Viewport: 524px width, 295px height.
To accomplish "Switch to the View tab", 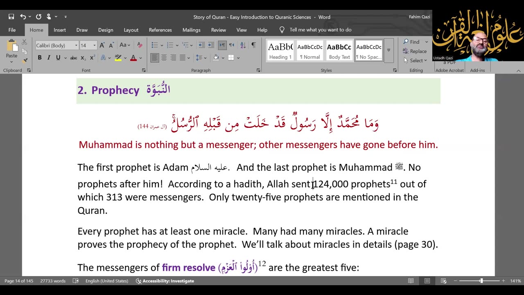I will tap(242, 30).
